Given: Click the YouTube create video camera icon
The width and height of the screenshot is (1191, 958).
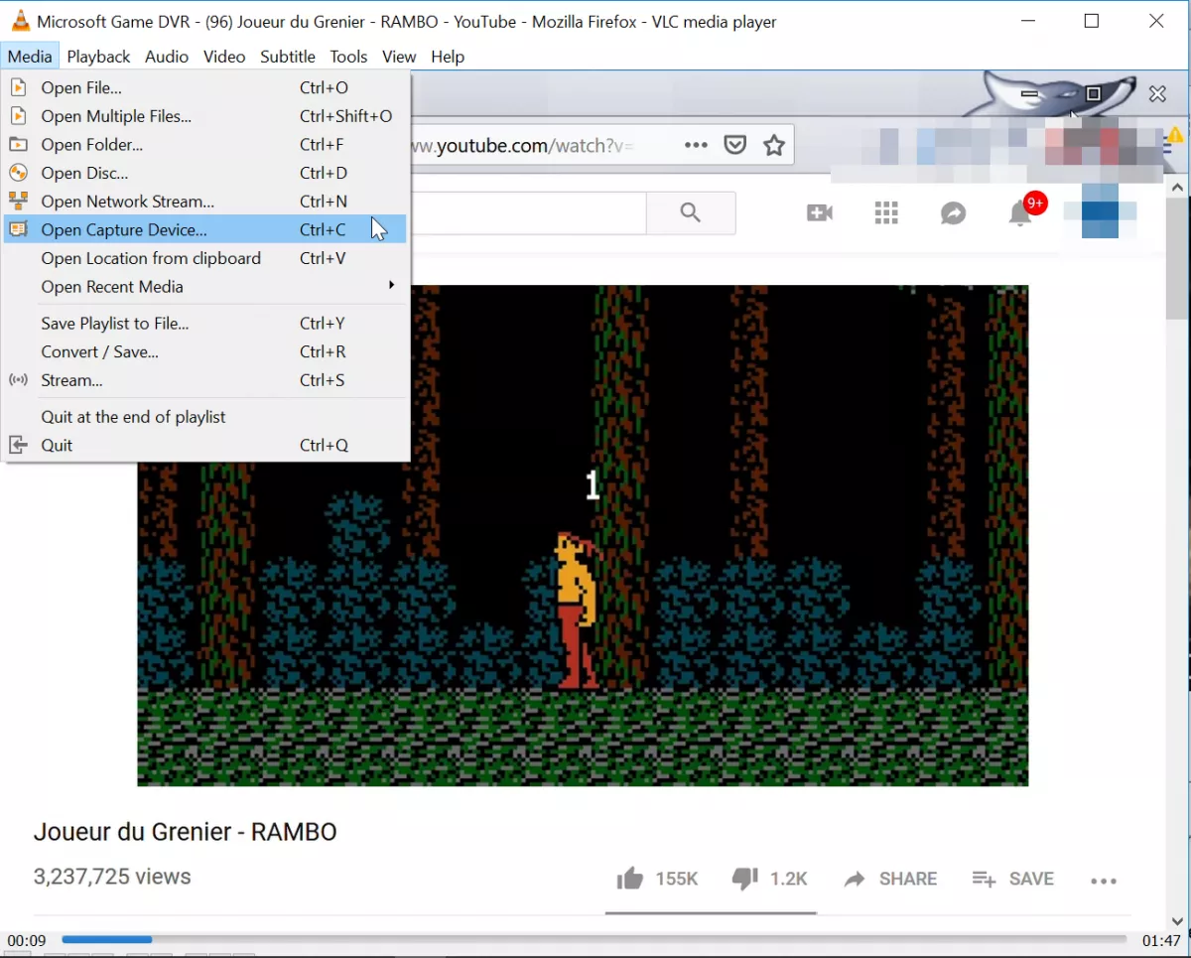Looking at the screenshot, I should pos(820,212).
